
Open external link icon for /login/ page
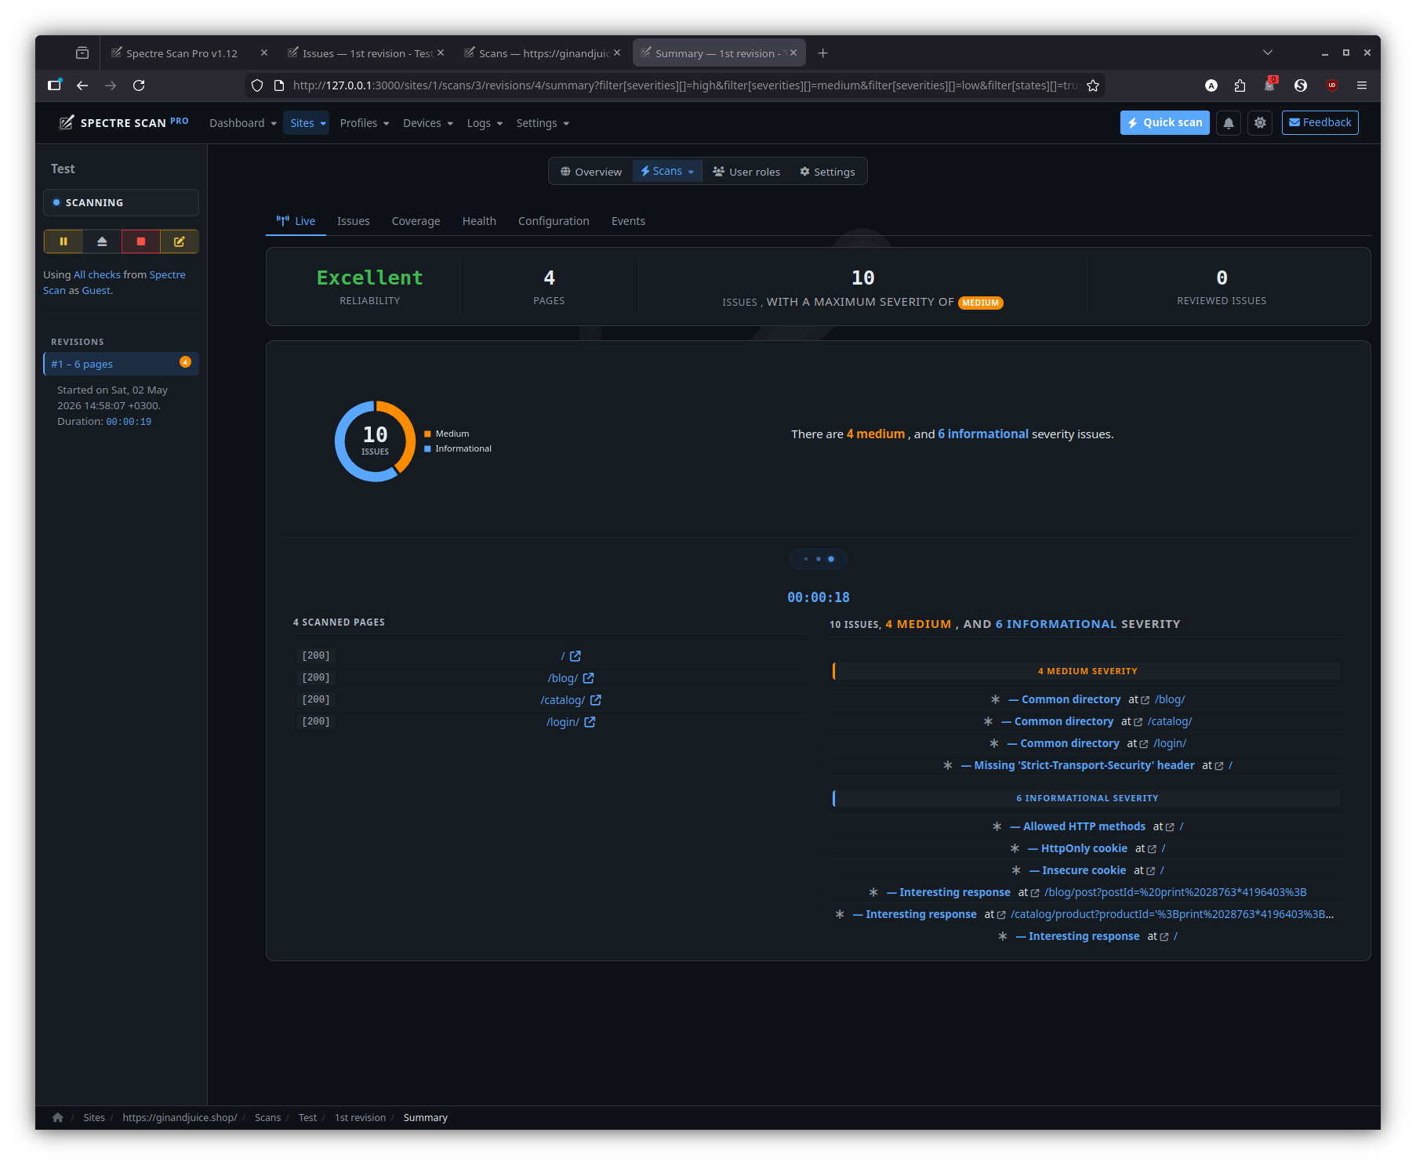[x=590, y=722]
